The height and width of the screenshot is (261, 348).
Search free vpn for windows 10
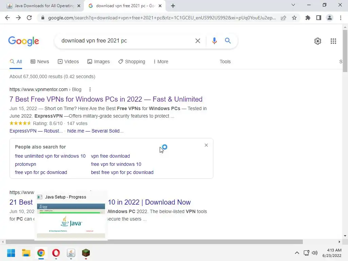(116, 164)
